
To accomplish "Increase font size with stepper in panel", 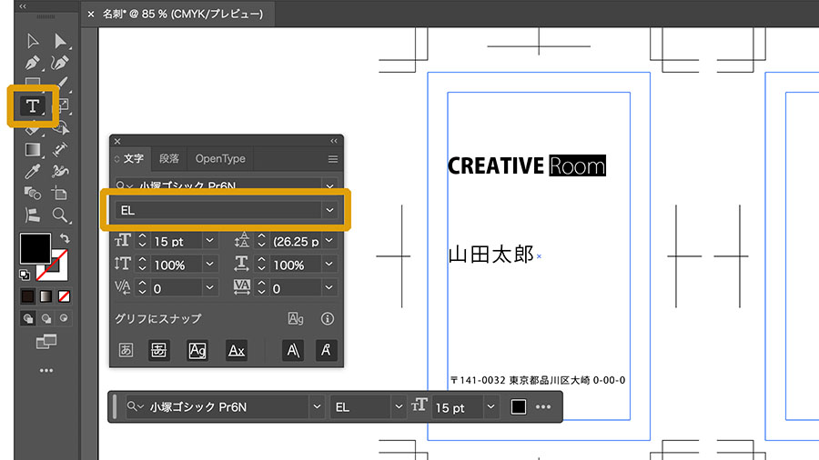I will tap(142, 236).
